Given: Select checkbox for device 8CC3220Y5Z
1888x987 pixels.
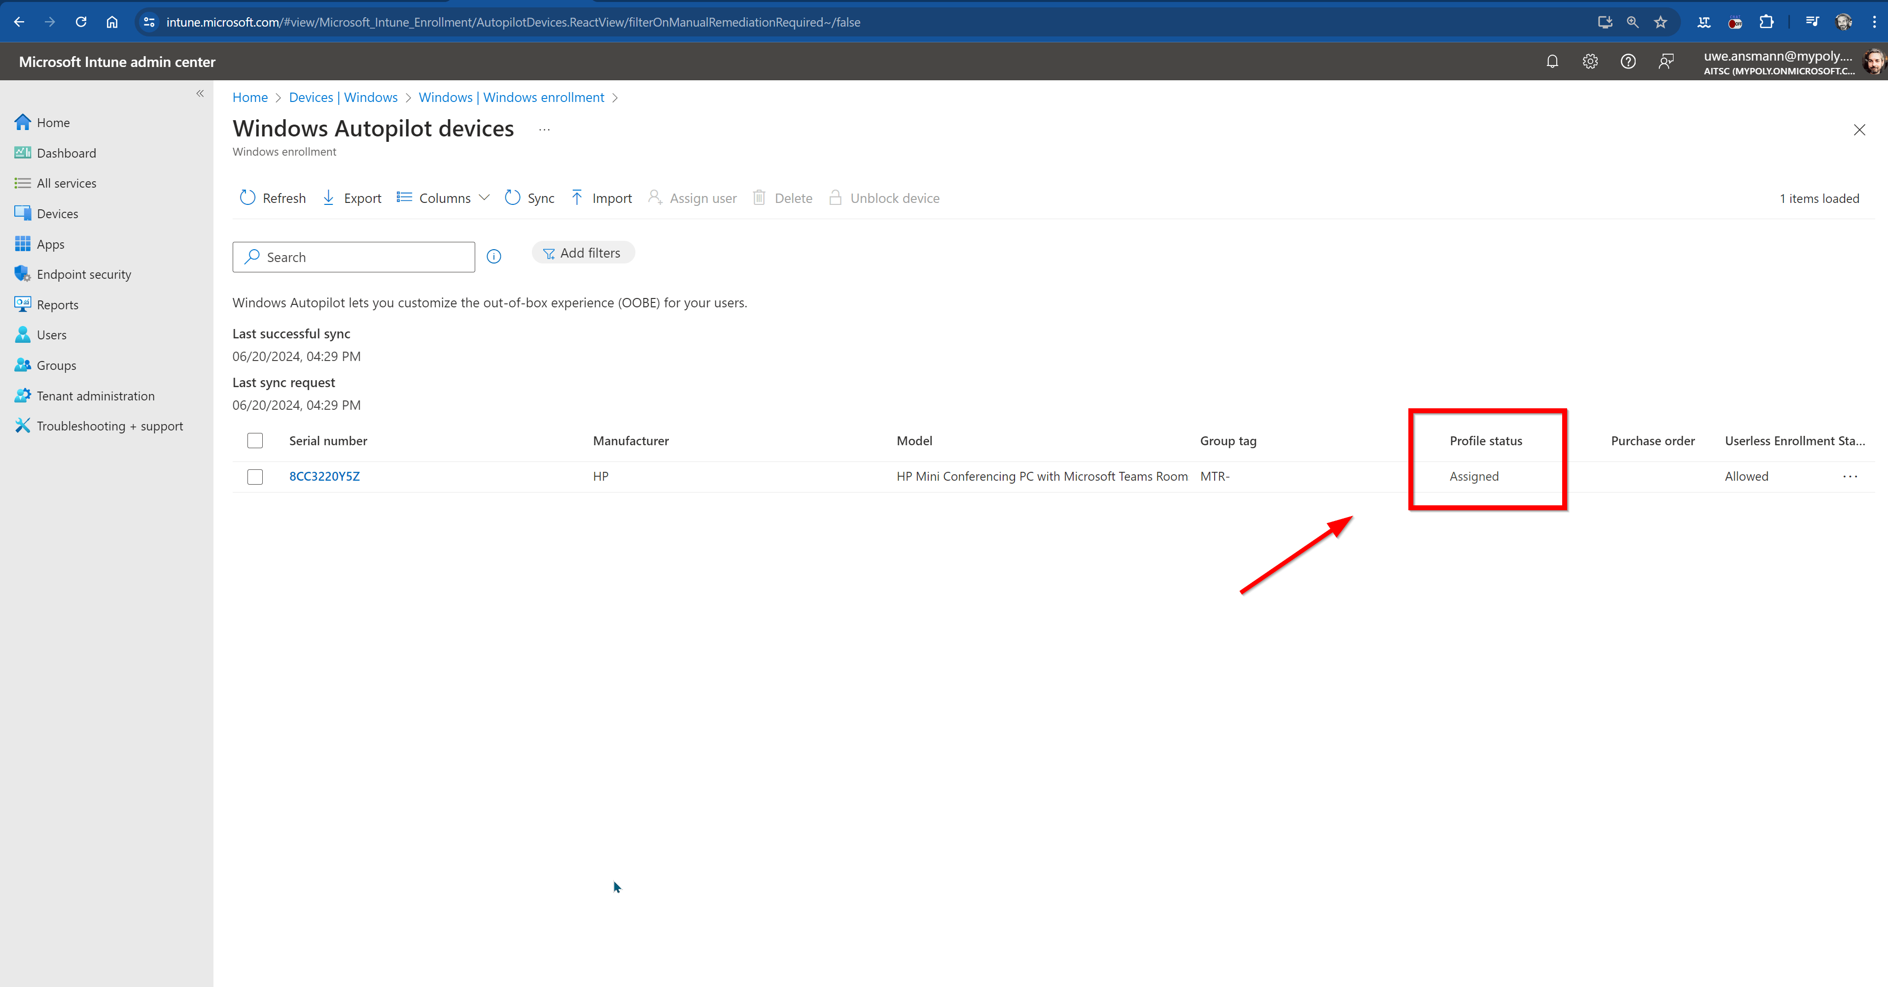Looking at the screenshot, I should 255,477.
